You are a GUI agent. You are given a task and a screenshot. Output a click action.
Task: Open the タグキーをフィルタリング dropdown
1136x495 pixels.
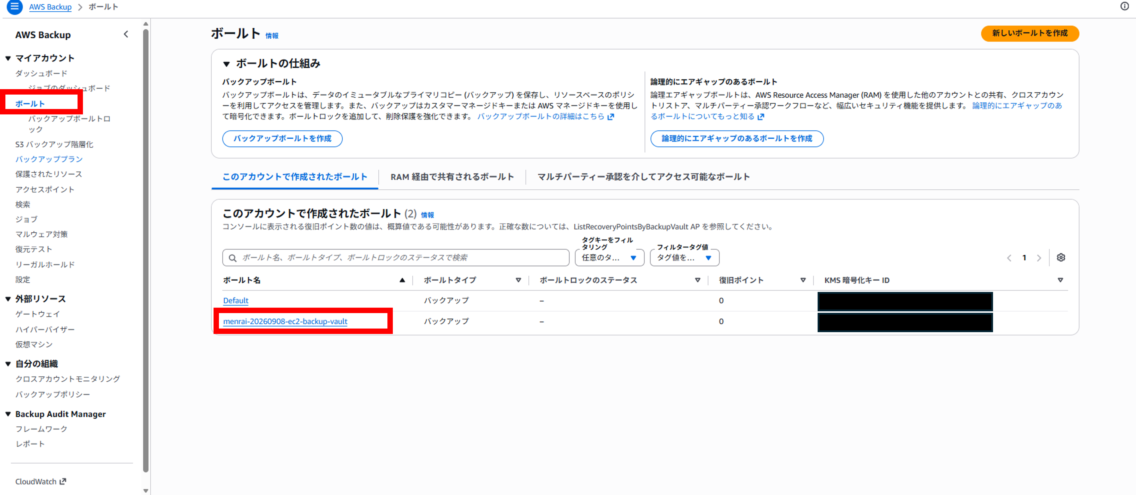[609, 258]
